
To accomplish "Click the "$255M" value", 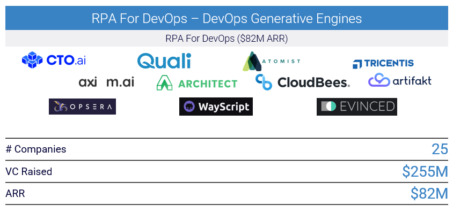I will click(x=425, y=172).
